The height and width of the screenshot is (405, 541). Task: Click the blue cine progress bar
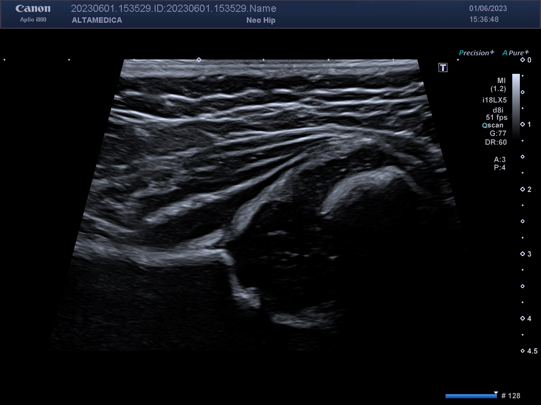point(471,396)
